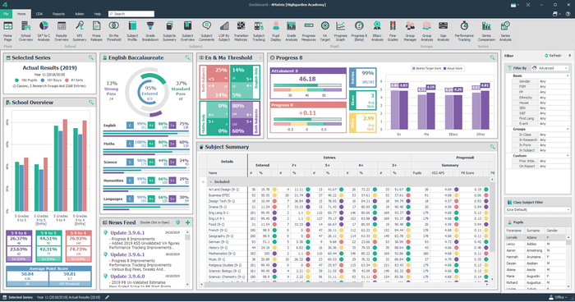The height and width of the screenshot is (302, 575).
Task: Open the Group Manager tool
Action: [x=410, y=31]
